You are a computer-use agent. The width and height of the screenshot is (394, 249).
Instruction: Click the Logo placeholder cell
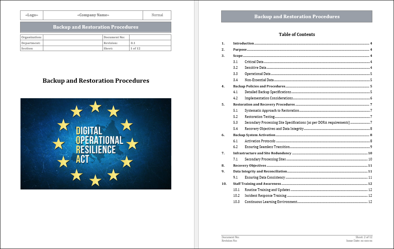point(31,15)
